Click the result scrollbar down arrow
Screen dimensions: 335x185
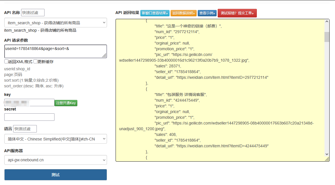coord(327,154)
